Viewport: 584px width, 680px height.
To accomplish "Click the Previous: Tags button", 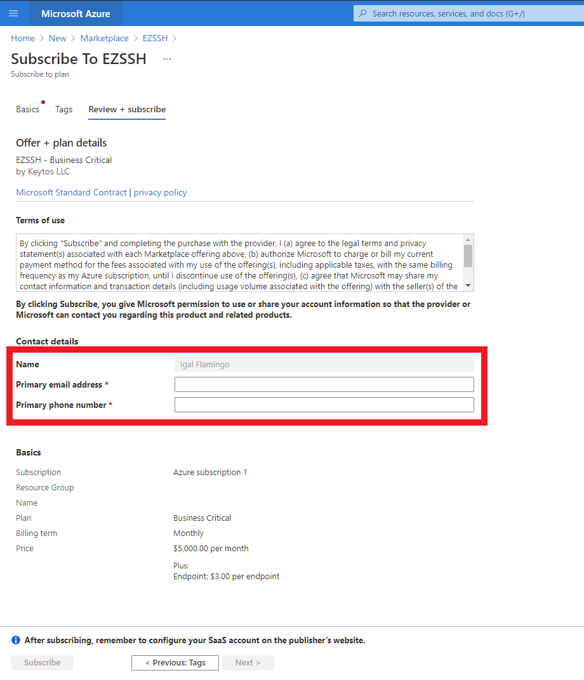I will point(175,663).
